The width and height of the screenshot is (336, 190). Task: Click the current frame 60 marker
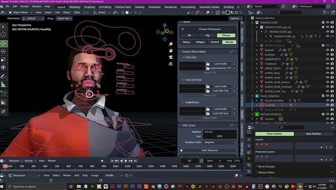pos(5,166)
